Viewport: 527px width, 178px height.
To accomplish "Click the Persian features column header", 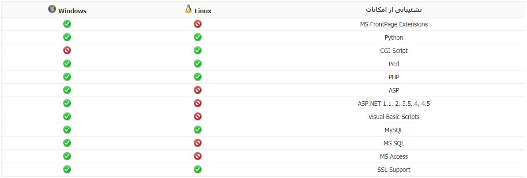I will click(x=394, y=9).
